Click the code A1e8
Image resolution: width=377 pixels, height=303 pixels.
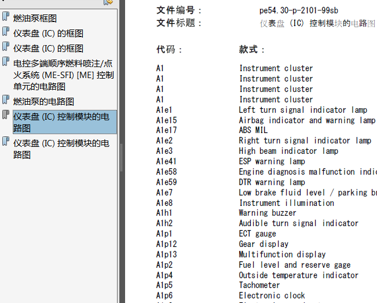click(x=164, y=203)
